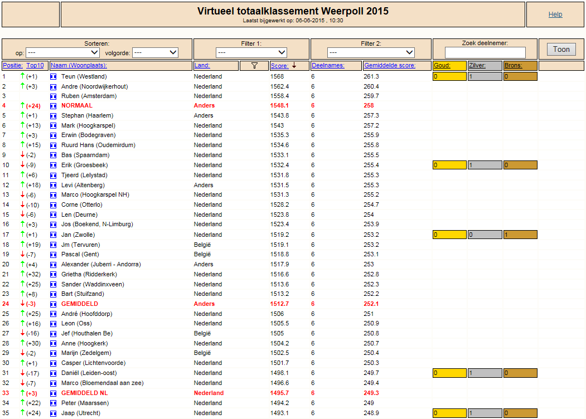The image size is (586, 419).
Task: Sort by the Naam (Woonplaats) column header
Action: [79, 65]
